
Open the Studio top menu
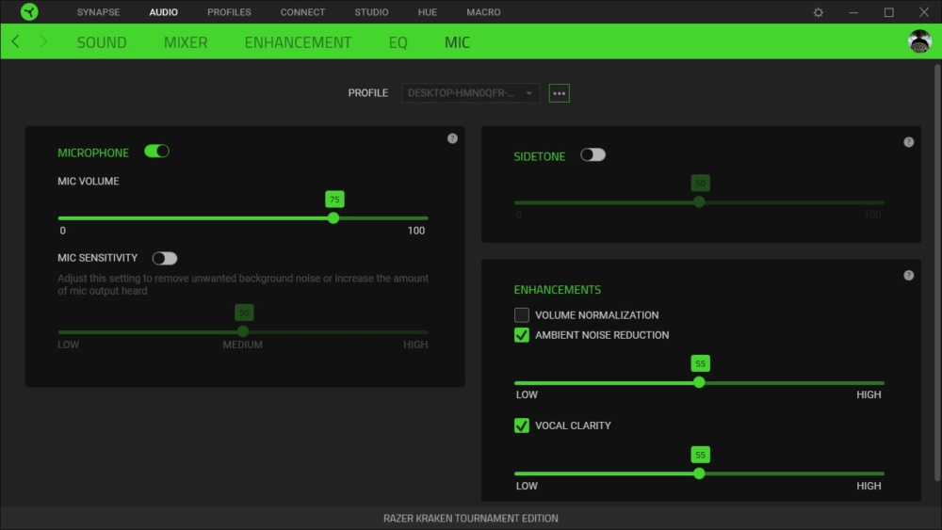click(x=371, y=12)
